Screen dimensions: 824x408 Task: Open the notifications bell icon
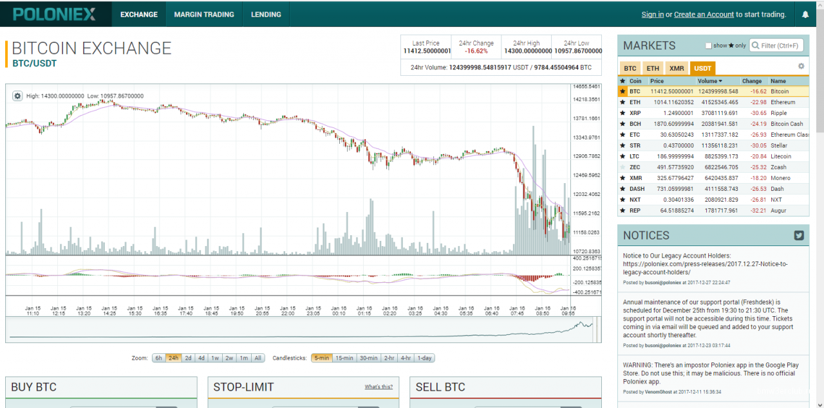point(805,14)
